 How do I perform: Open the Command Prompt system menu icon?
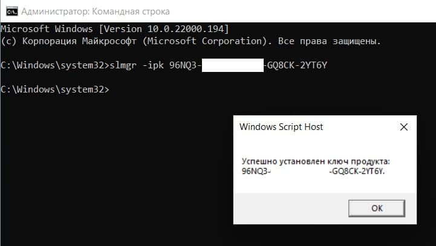pos(11,11)
